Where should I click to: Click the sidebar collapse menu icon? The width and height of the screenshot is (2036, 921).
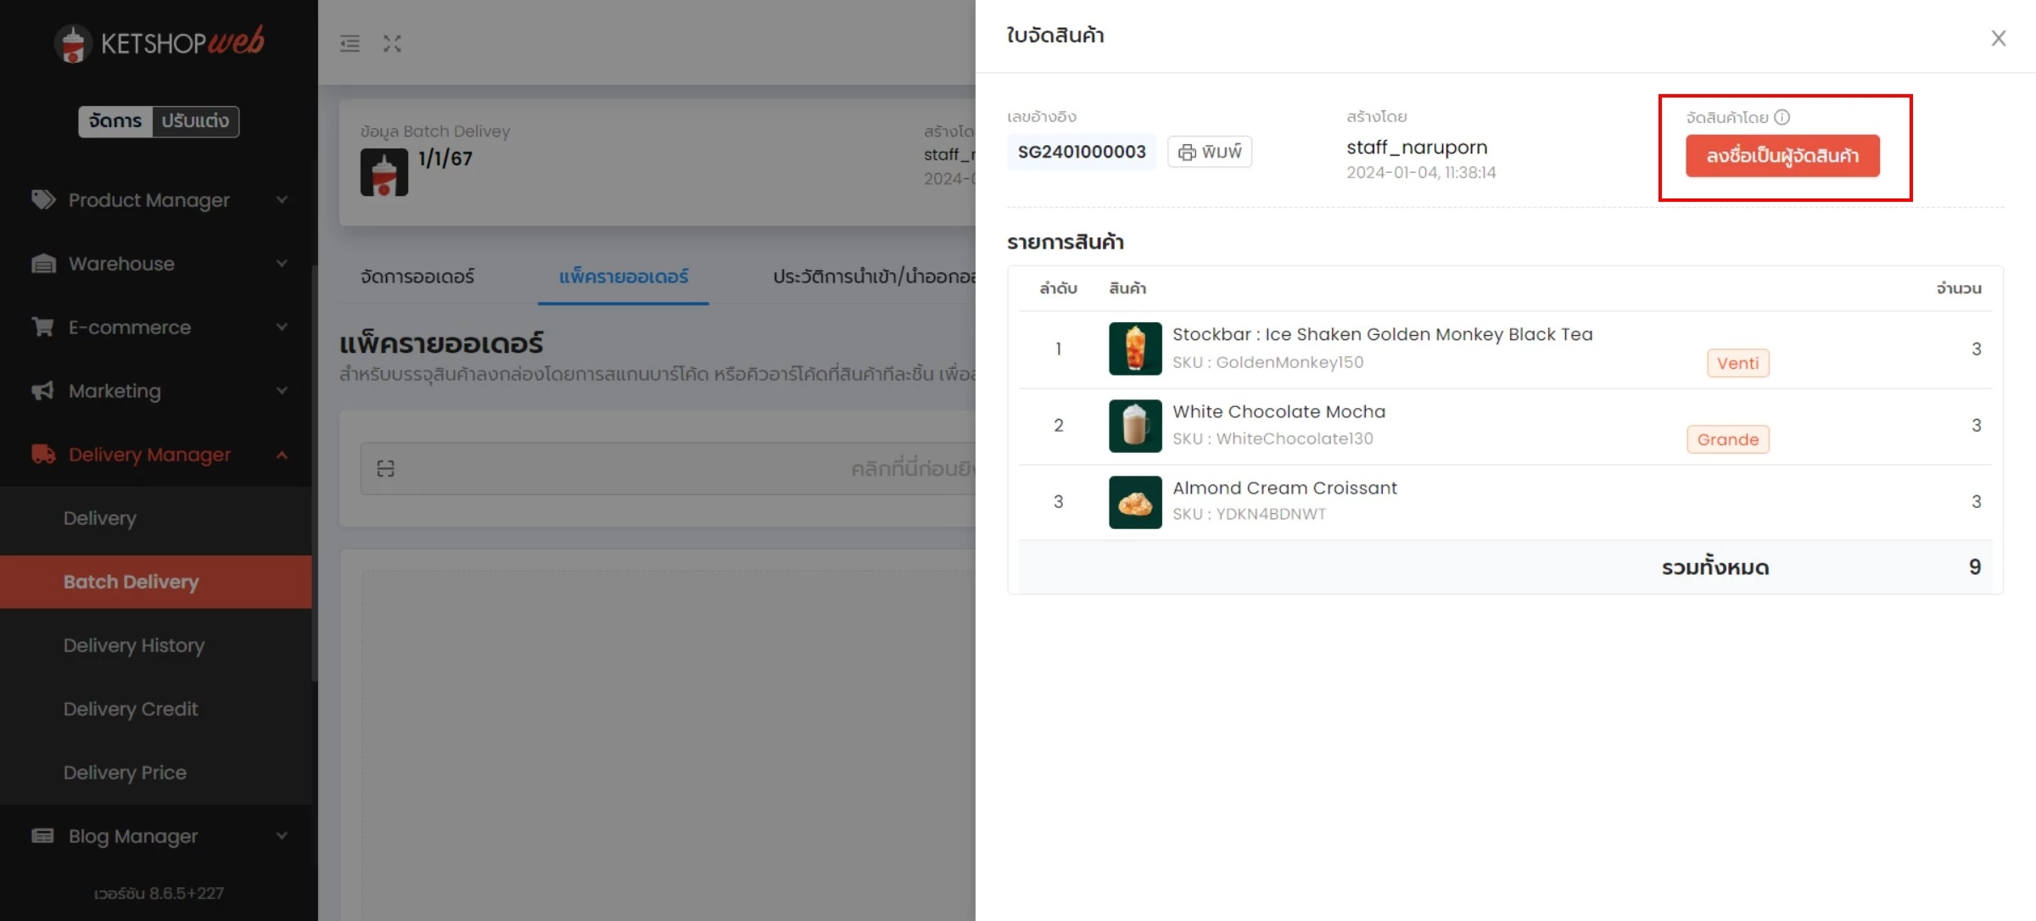[350, 43]
